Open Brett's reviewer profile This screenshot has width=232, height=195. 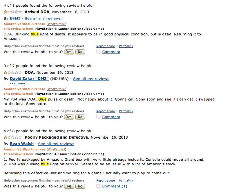[x=15, y=18]
